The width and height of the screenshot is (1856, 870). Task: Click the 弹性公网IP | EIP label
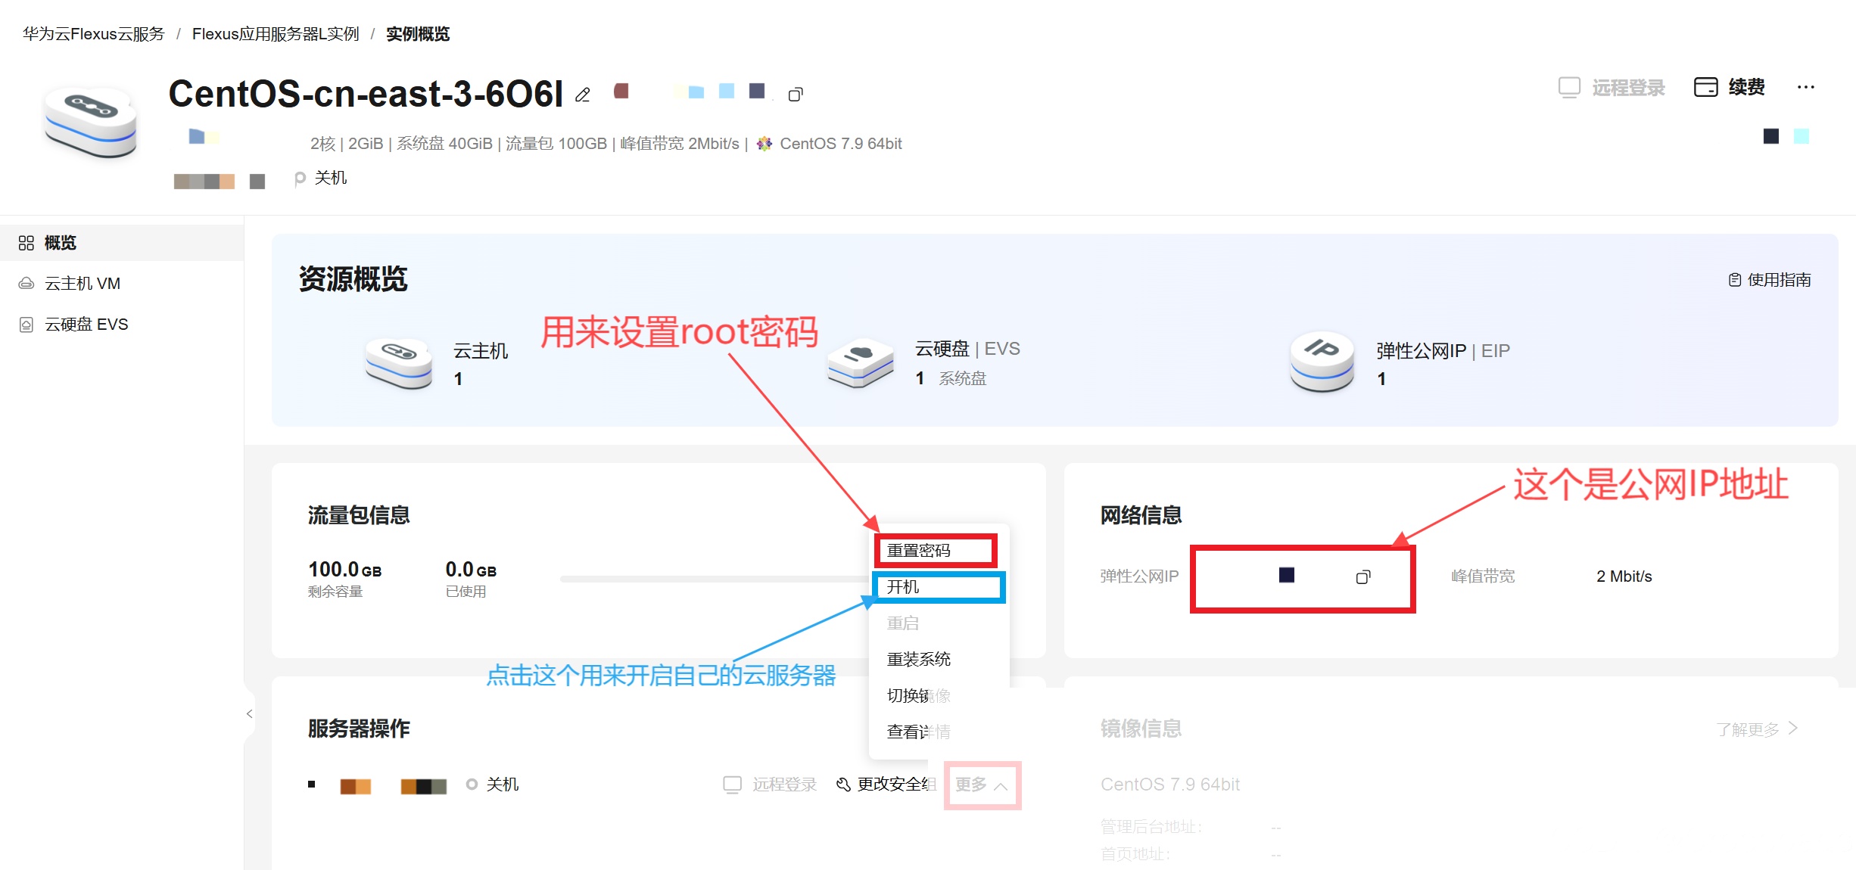click(x=1443, y=351)
